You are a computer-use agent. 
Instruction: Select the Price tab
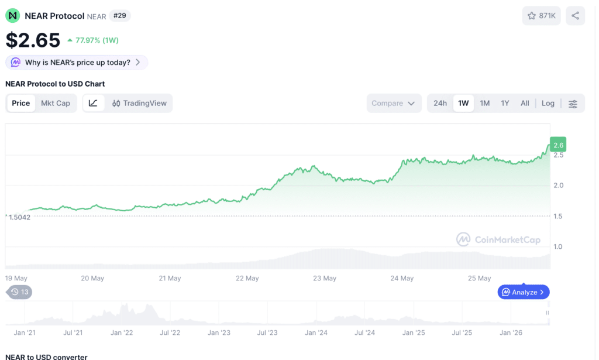[x=20, y=103]
